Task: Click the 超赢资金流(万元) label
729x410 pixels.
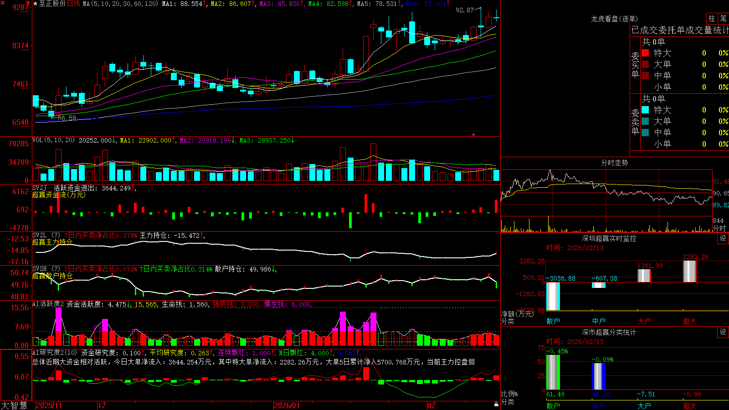Action: pos(59,195)
